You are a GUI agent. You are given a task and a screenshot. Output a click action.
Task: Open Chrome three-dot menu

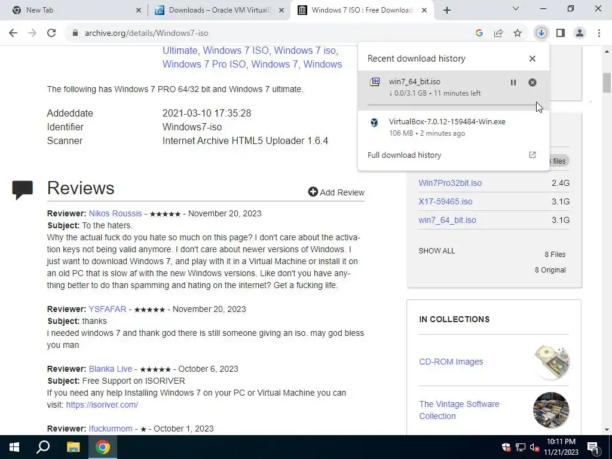(599, 33)
